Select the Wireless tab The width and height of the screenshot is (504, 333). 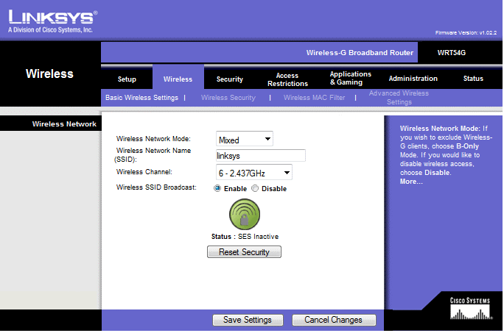[178, 79]
